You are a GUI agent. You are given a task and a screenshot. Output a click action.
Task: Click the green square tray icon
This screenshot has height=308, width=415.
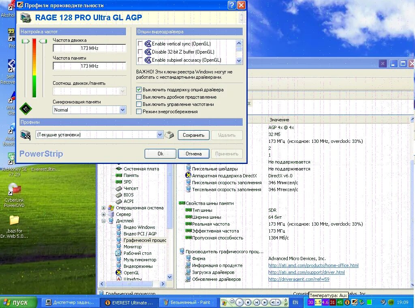point(369,302)
